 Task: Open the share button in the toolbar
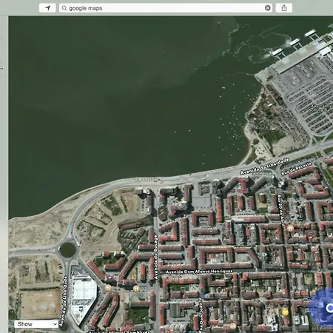[284, 8]
